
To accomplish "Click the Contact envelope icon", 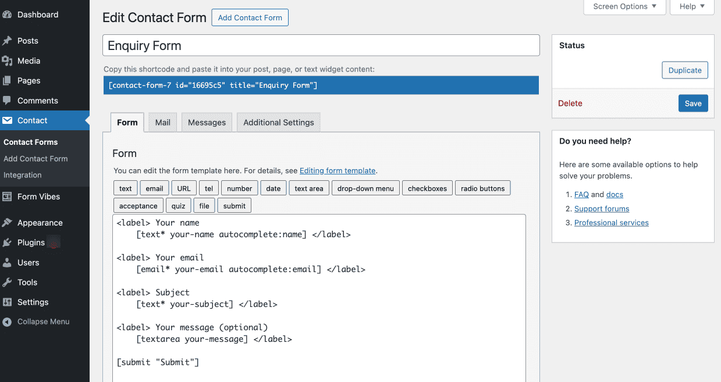I will click(7, 120).
